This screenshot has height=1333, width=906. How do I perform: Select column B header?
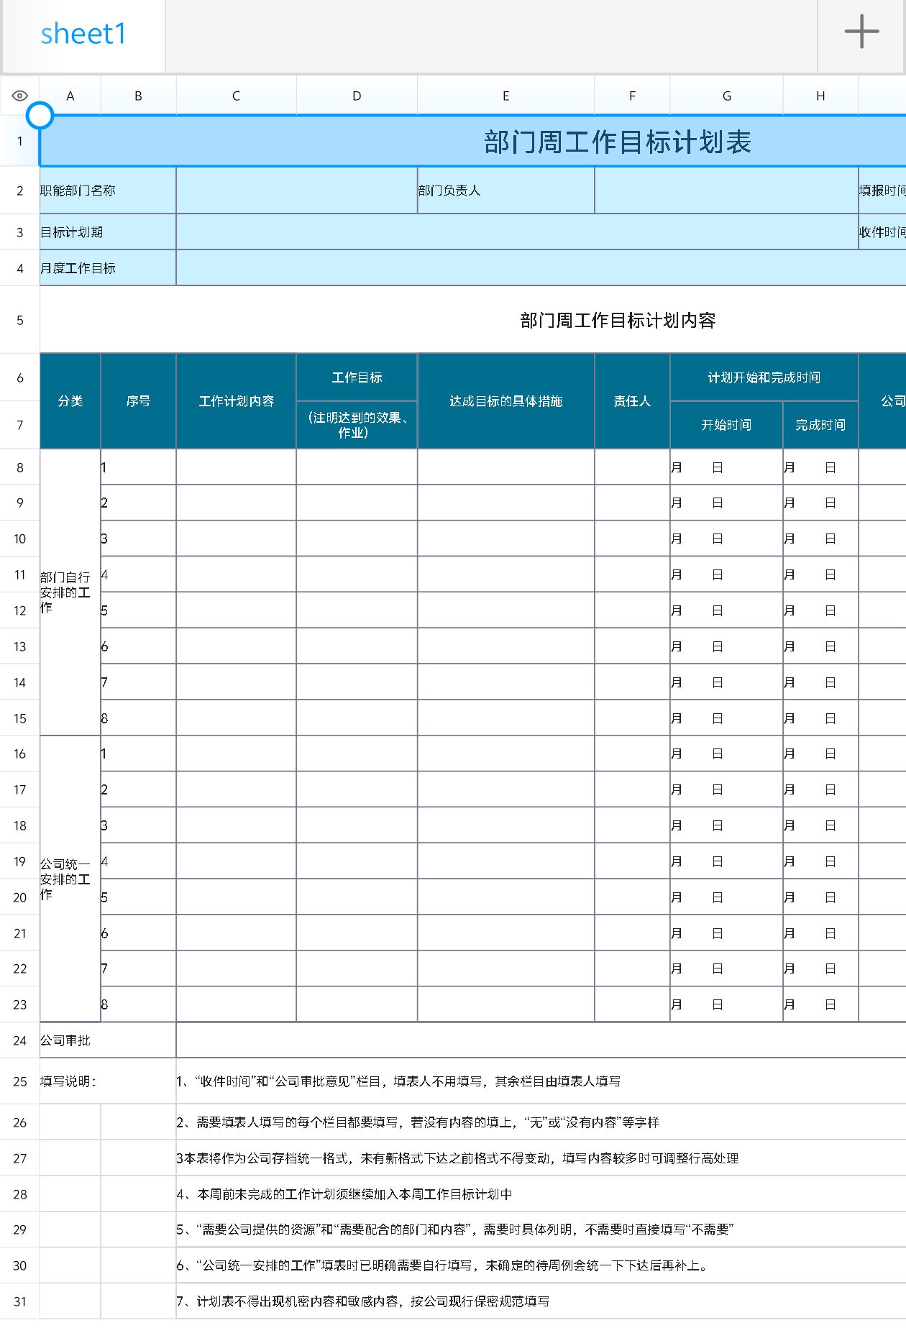138,96
